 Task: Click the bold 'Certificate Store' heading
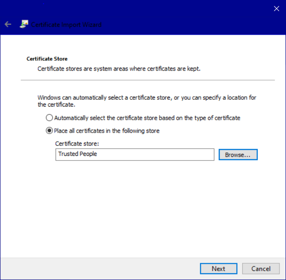47,59
